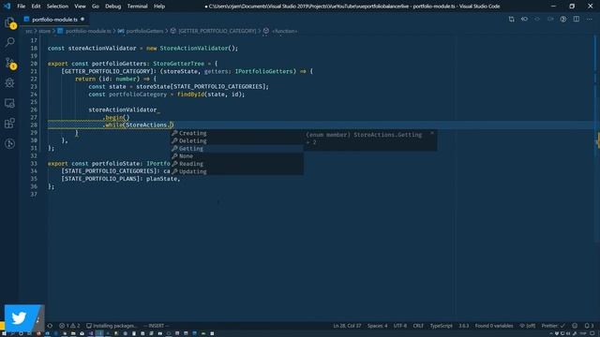Click the TypeScript version 3.6.3 indicator
Image resolution: width=600 pixels, height=337 pixels.
[x=464, y=326]
